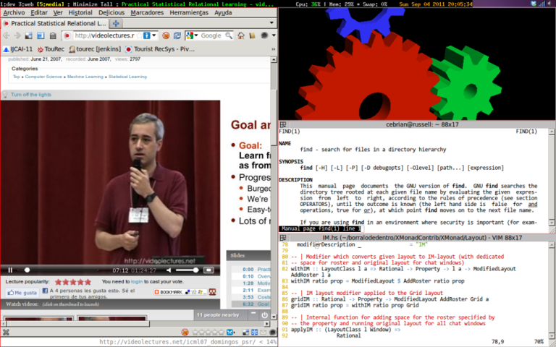Open the IJCAI-11 bookmark

tap(17, 49)
